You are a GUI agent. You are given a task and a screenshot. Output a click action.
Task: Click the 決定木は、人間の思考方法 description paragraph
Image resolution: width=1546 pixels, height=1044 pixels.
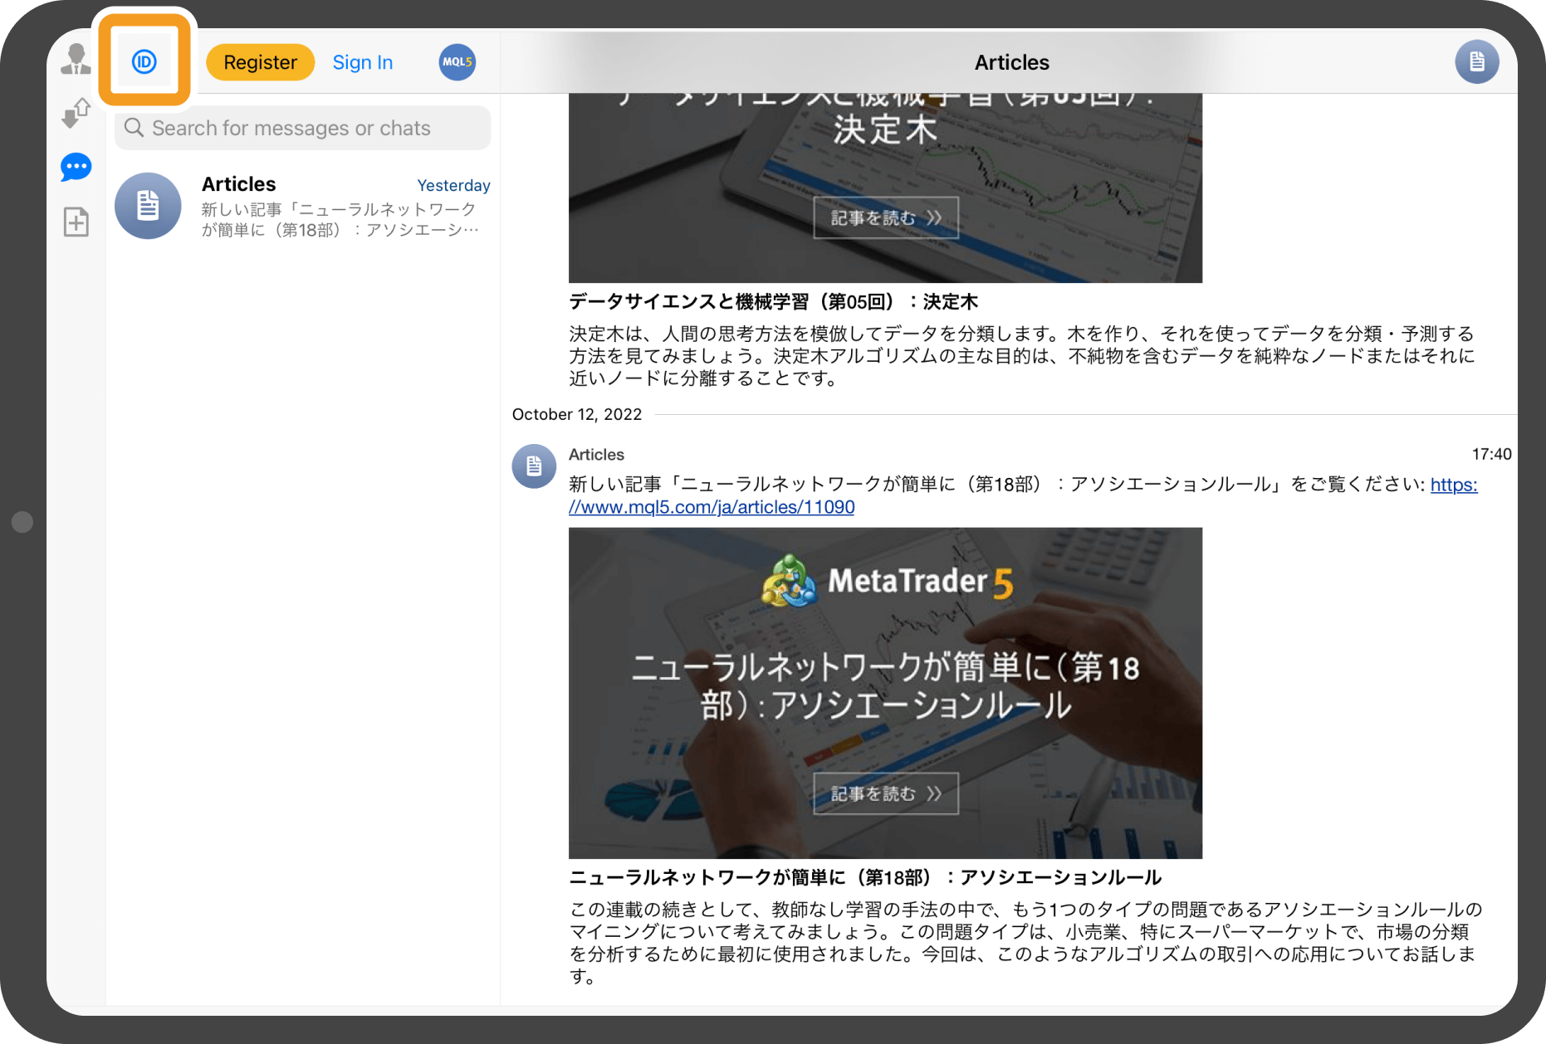point(1022,356)
